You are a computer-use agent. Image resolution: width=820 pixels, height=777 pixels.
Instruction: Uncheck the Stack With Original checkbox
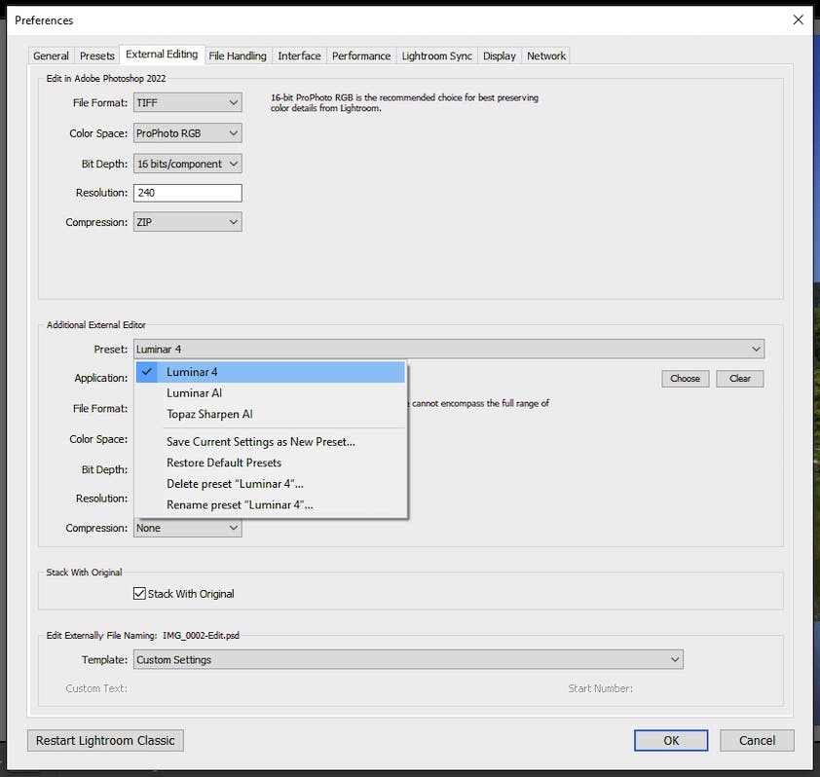click(139, 594)
